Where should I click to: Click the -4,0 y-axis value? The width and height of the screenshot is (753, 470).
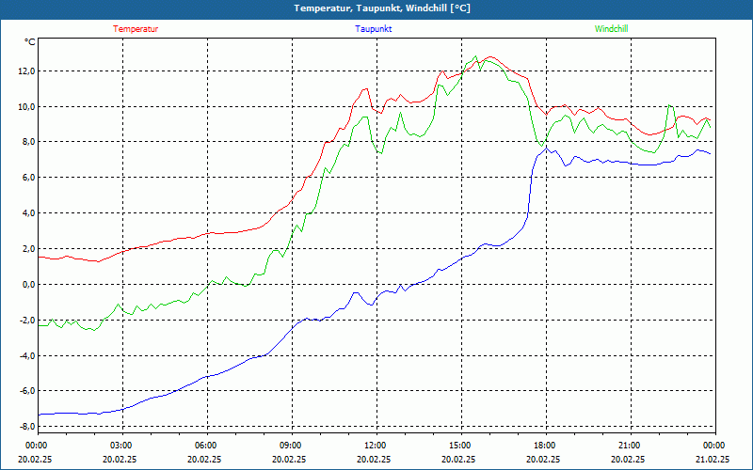[27, 355]
